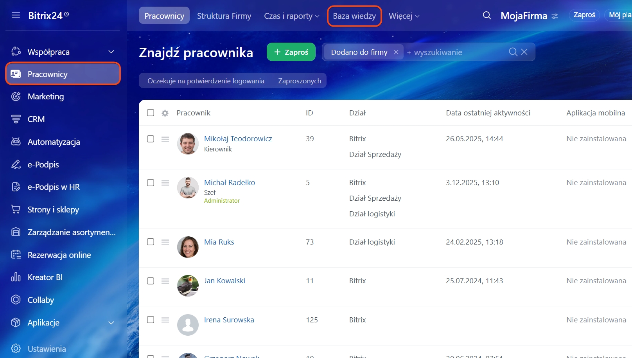This screenshot has height=358, width=632.
Task: Open the hamburger menu in sidebar
Action: (x=16, y=15)
